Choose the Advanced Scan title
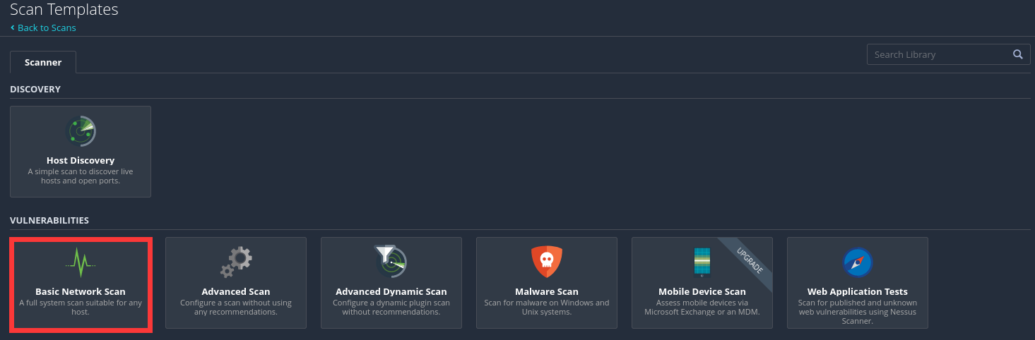This screenshot has width=1035, height=340. (x=236, y=291)
